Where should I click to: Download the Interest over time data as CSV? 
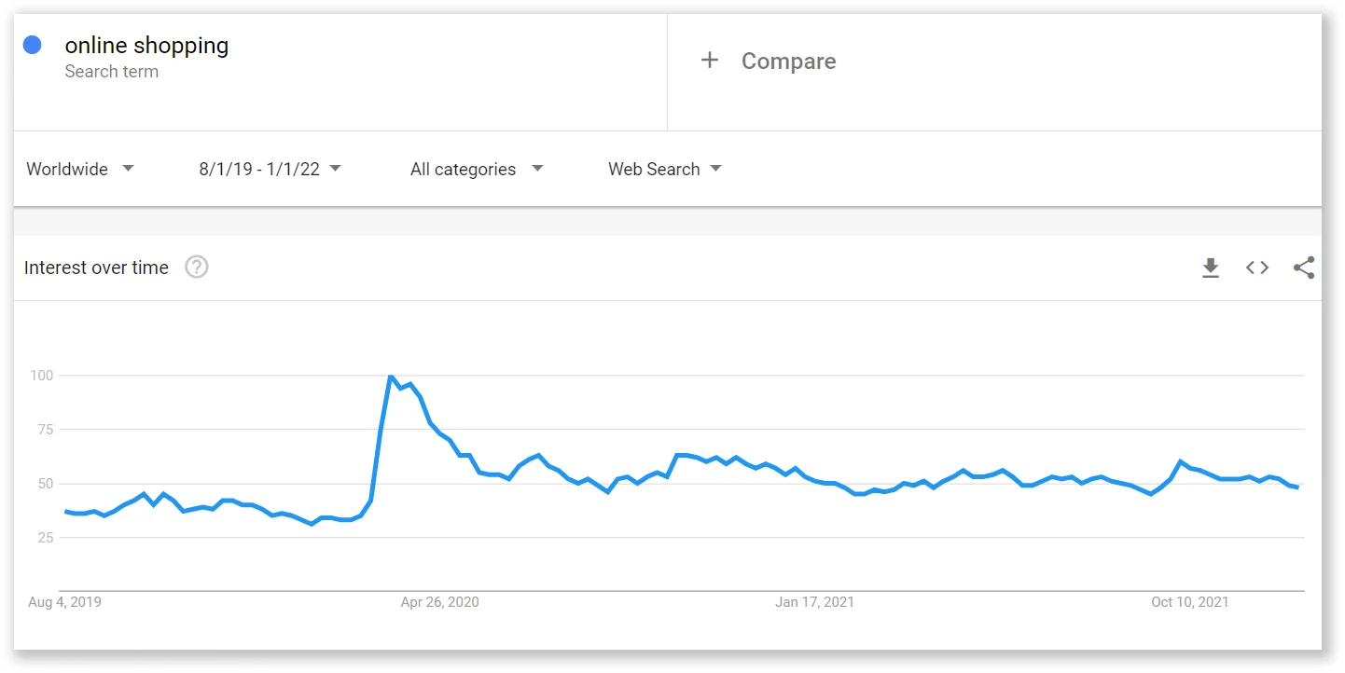[1211, 268]
